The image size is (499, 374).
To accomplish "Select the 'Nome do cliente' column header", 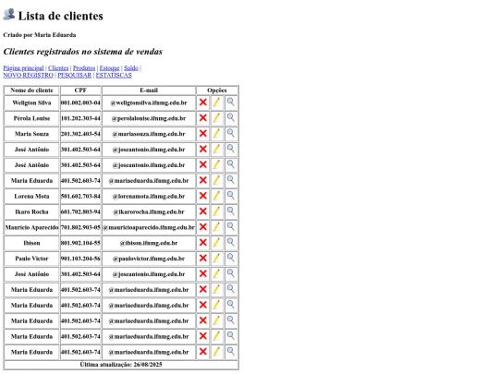I will (x=31, y=90).
